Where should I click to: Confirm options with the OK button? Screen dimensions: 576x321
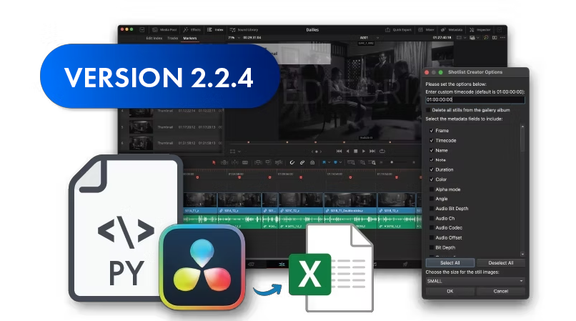coord(450,291)
